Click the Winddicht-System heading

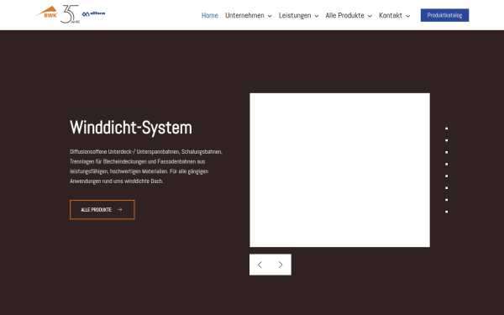[x=131, y=128]
